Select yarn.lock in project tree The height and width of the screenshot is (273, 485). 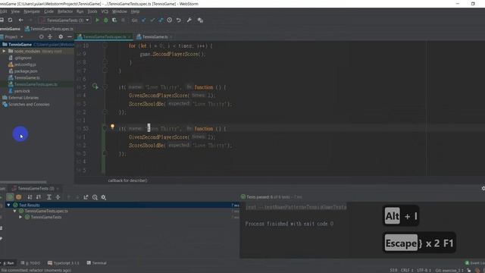[22, 91]
